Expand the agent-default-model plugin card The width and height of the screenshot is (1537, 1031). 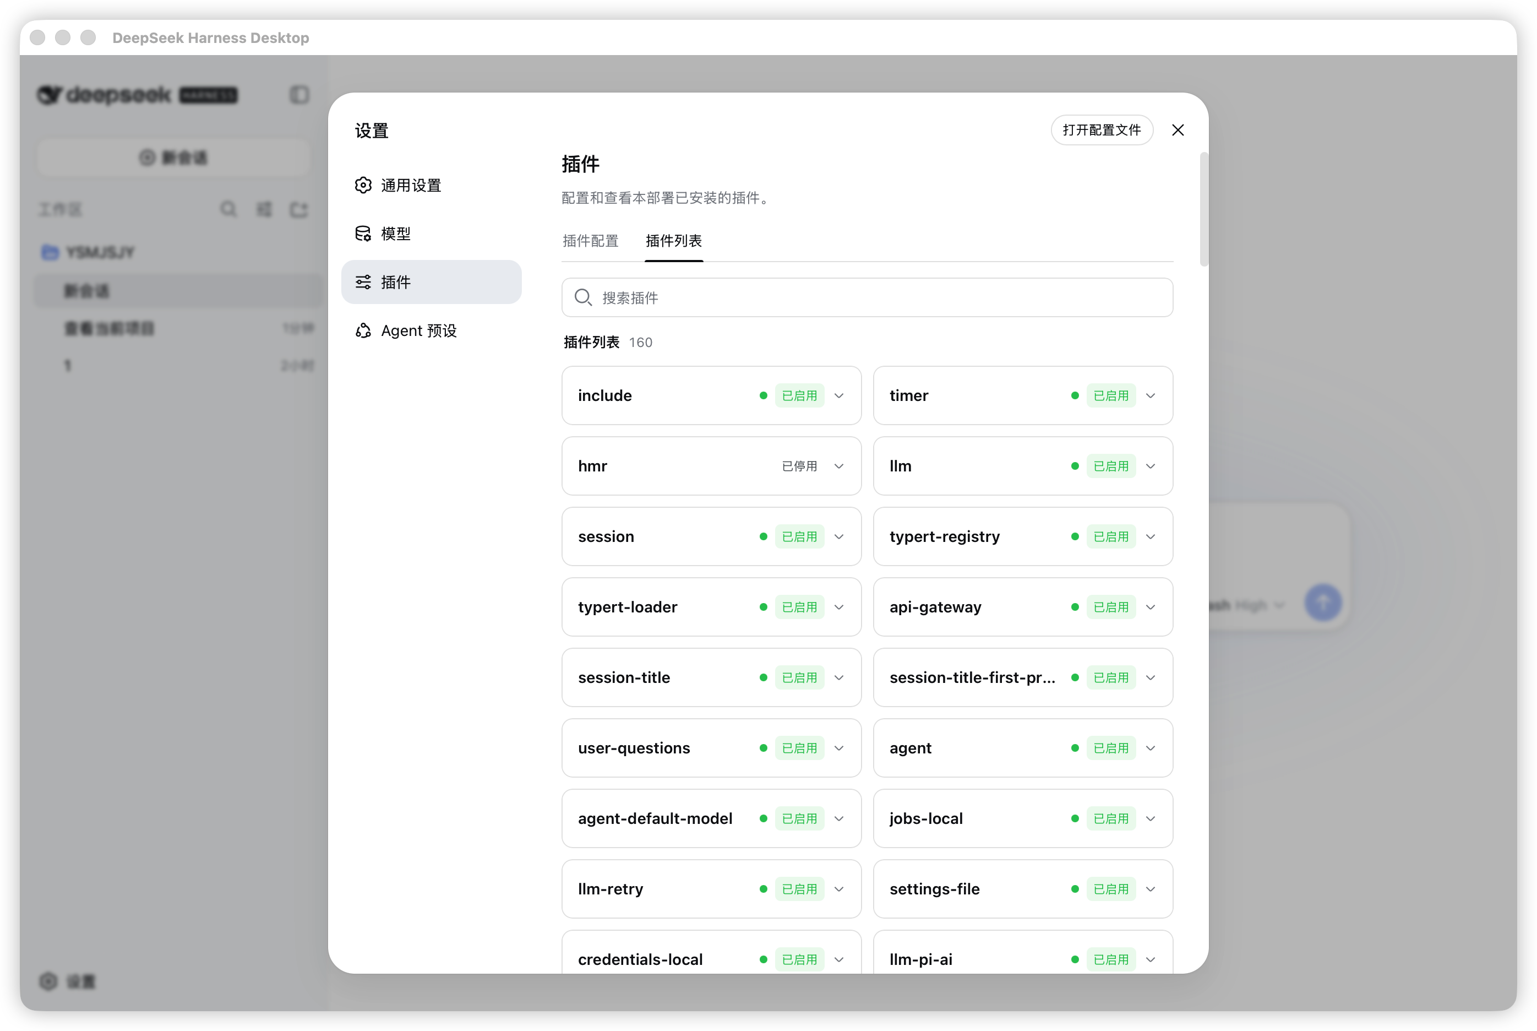click(x=839, y=818)
